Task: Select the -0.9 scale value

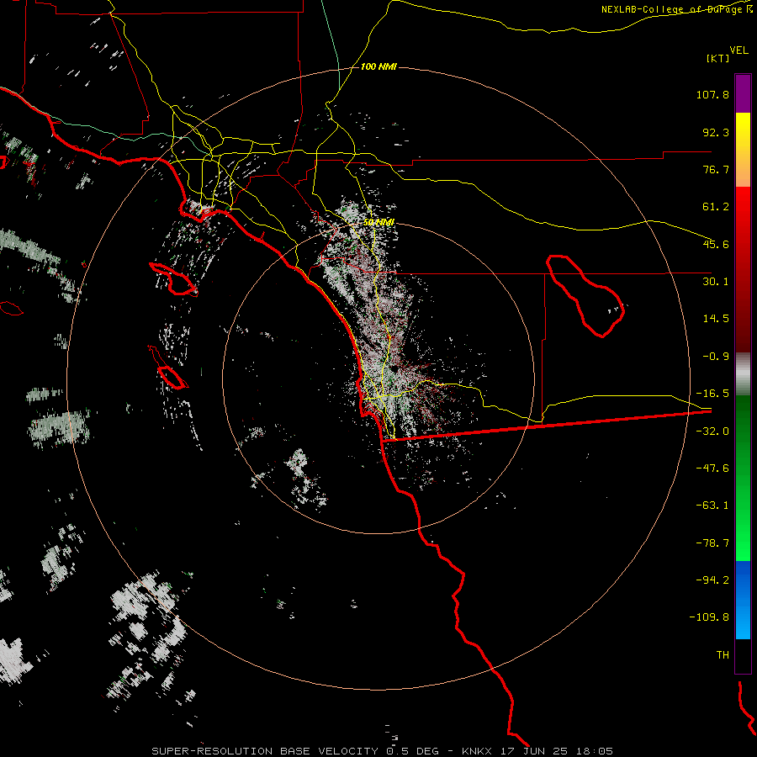Action: [716, 357]
